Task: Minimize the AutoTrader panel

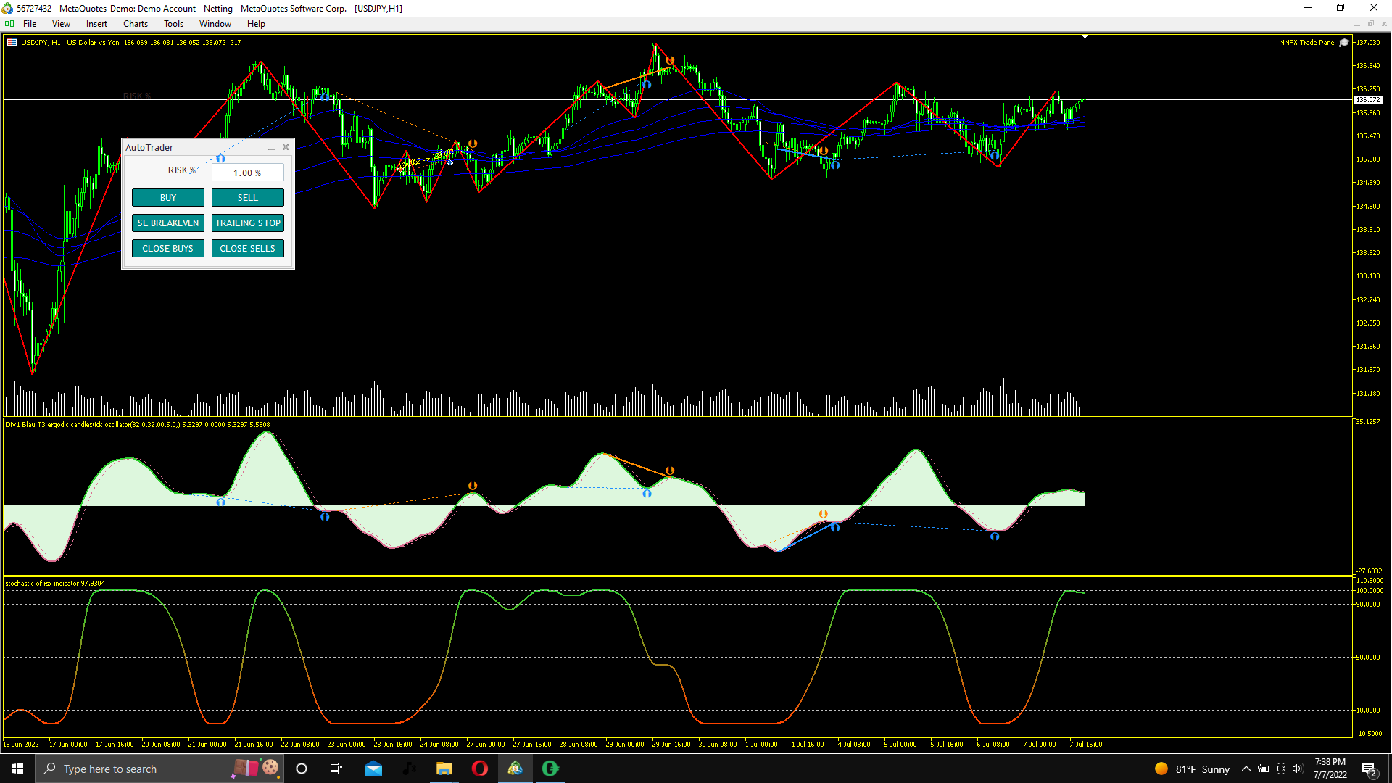Action: click(x=272, y=148)
